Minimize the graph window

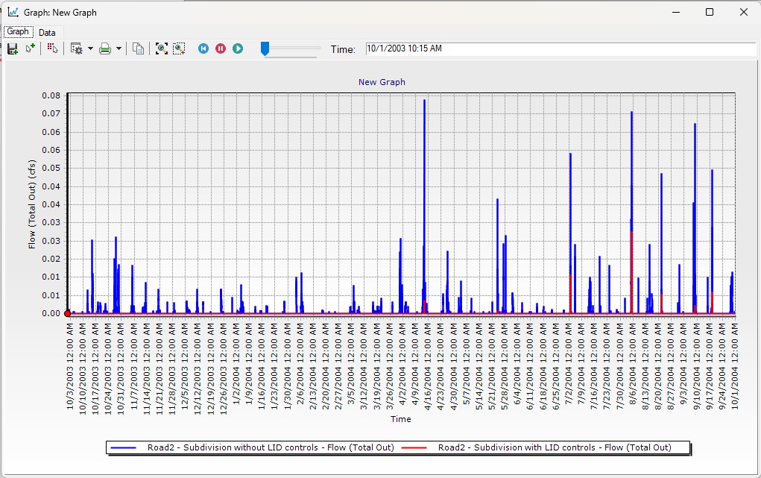pyautogui.click(x=676, y=12)
